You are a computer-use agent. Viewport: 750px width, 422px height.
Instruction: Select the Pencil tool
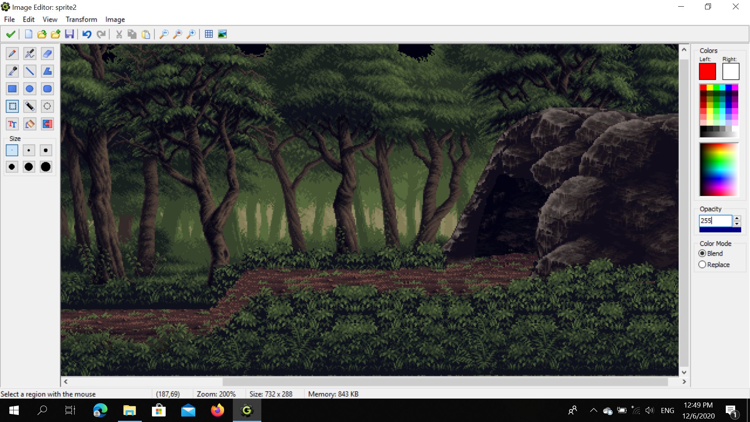click(12, 54)
